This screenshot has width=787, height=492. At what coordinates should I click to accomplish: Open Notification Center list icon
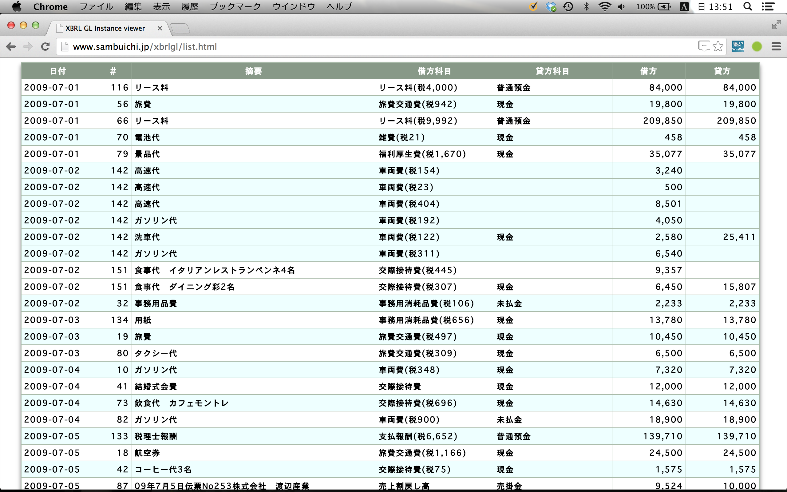coord(768,6)
